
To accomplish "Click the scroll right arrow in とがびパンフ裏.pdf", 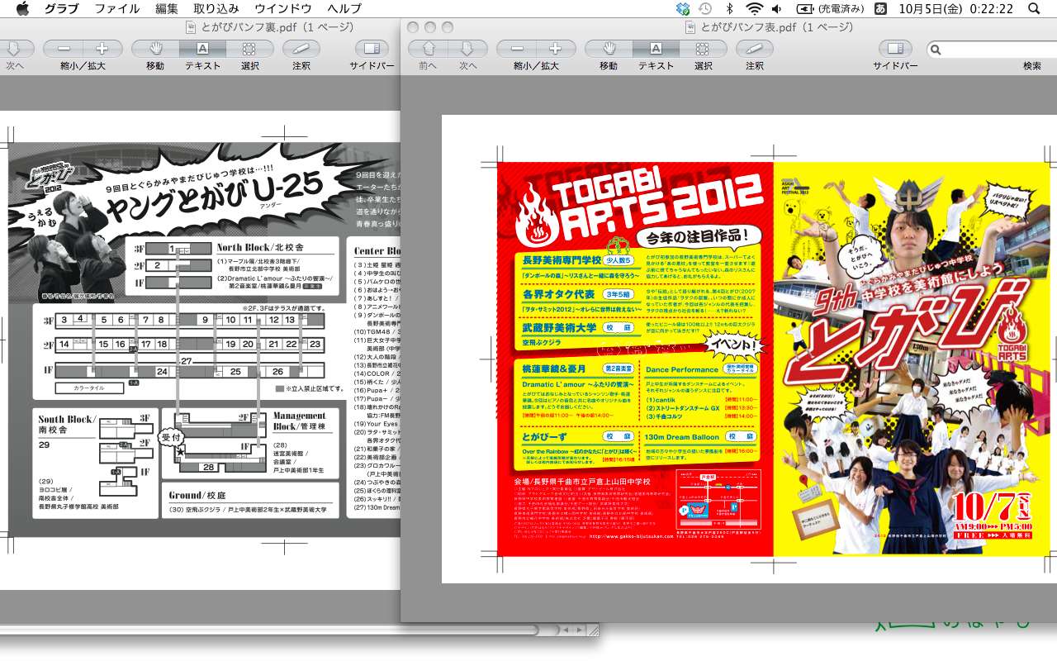I will coord(581,630).
